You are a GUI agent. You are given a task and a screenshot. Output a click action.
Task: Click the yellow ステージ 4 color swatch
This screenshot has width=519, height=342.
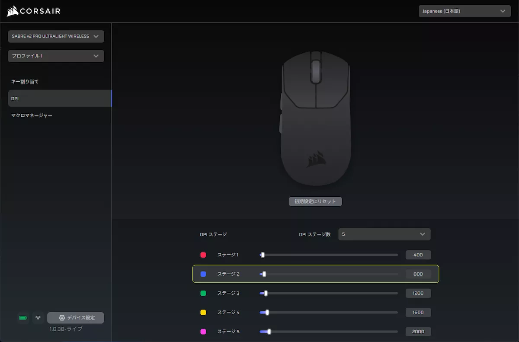pos(203,313)
